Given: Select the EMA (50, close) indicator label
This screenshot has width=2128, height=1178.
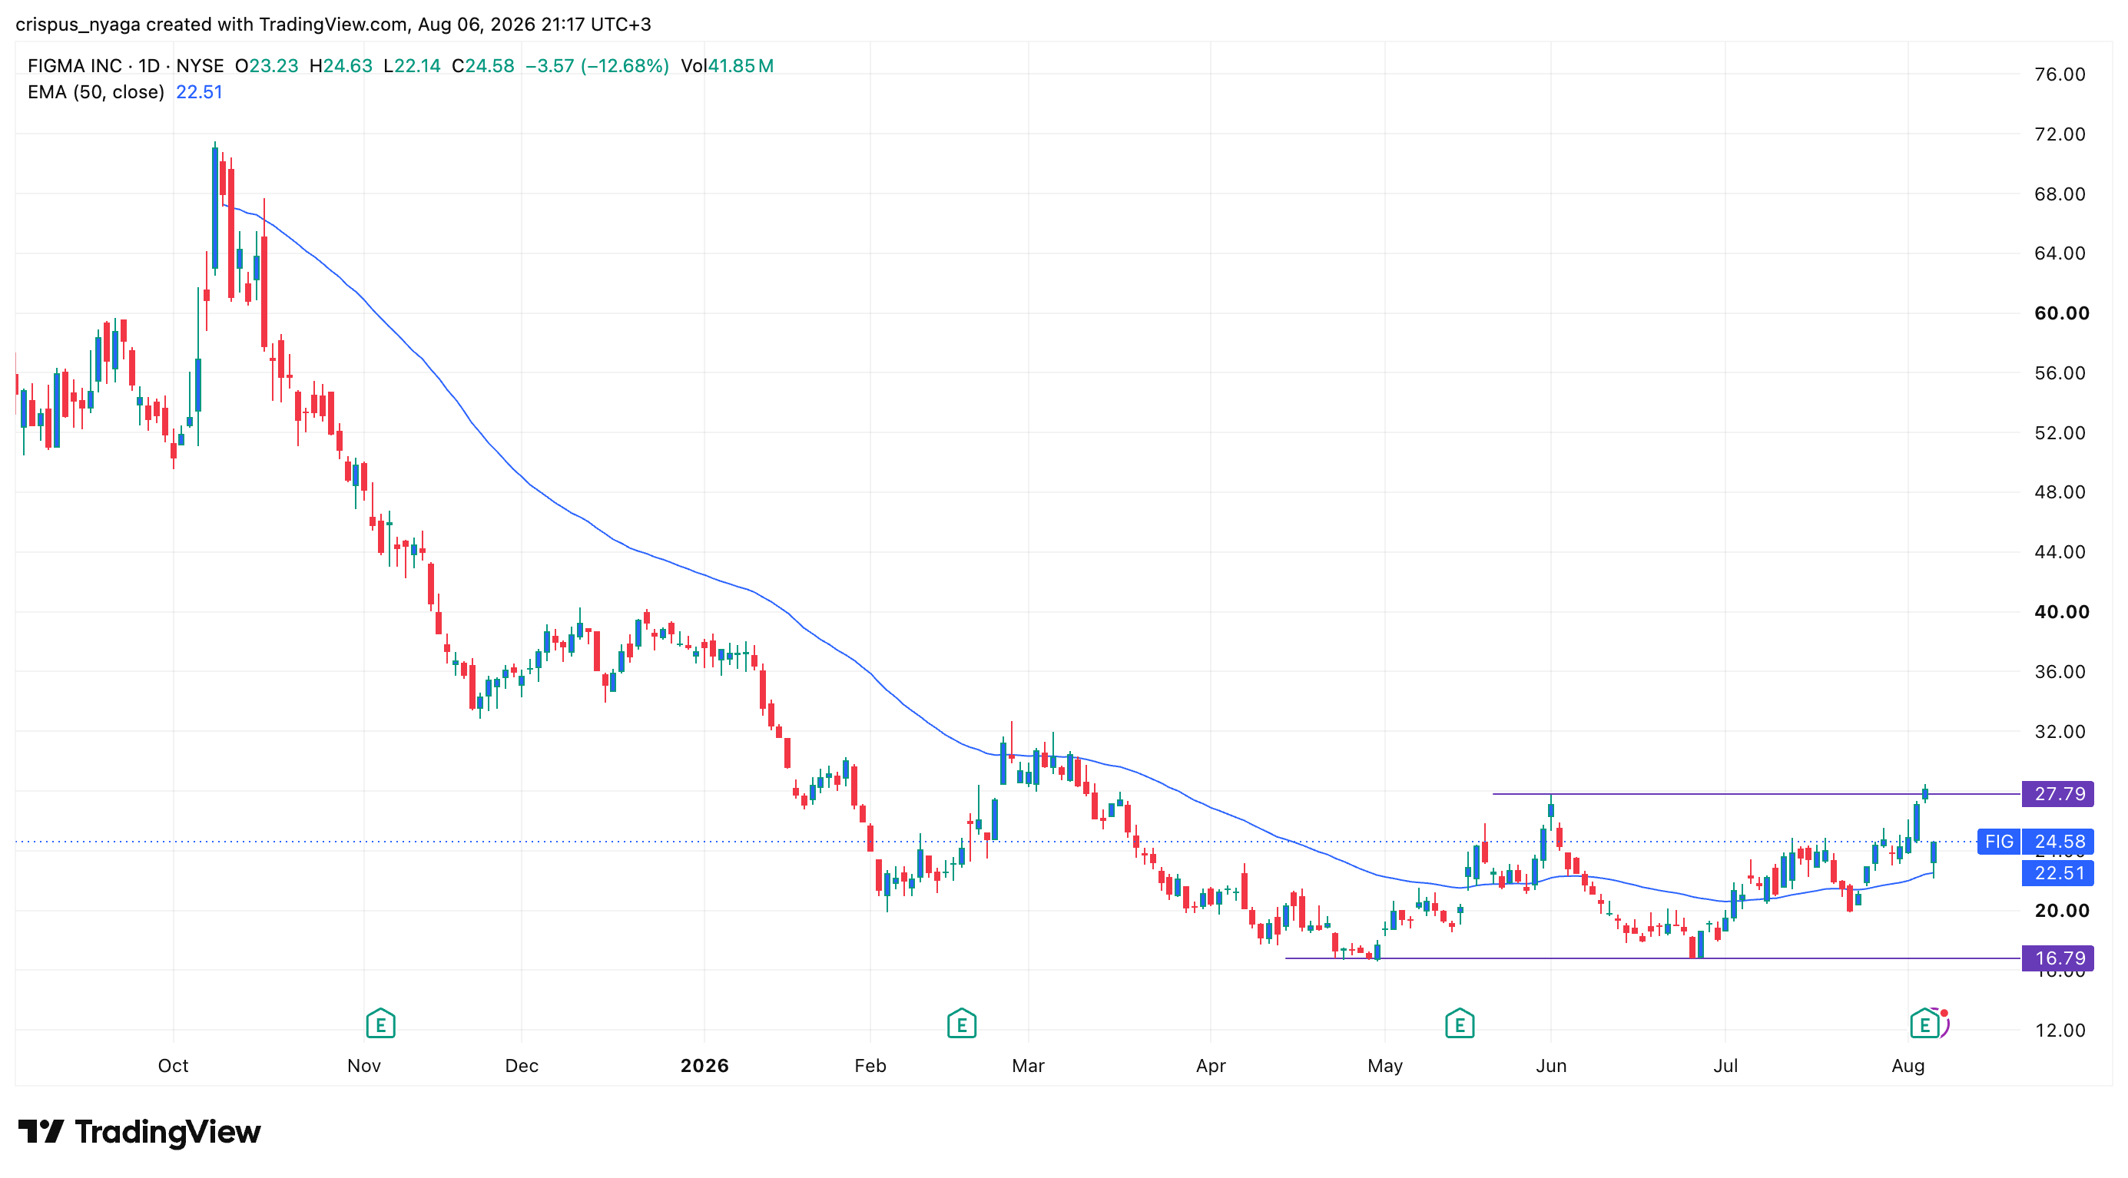Looking at the screenshot, I should [96, 92].
